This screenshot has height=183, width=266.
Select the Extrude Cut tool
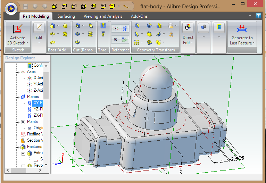coord(78,26)
